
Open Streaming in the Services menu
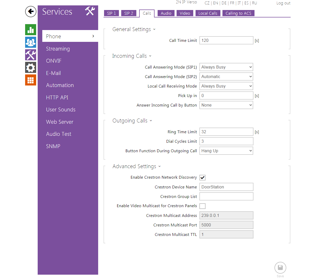[58, 49]
